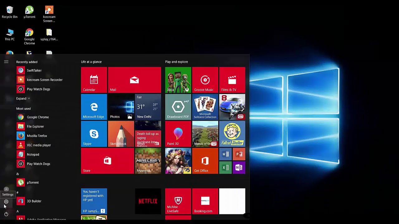
Task: Open the Groove Music tile
Action: pyautogui.click(x=205, y=80)
